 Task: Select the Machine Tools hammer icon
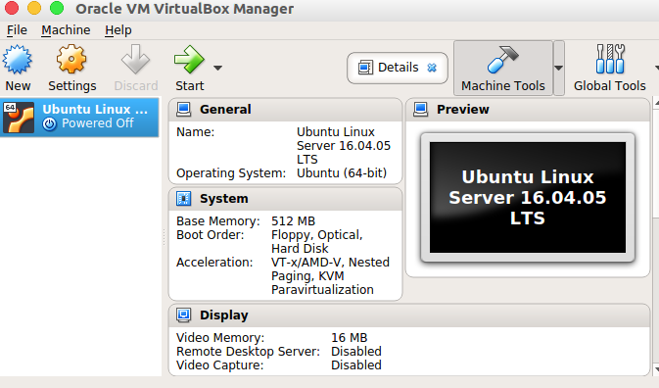(x=502, y=60)
